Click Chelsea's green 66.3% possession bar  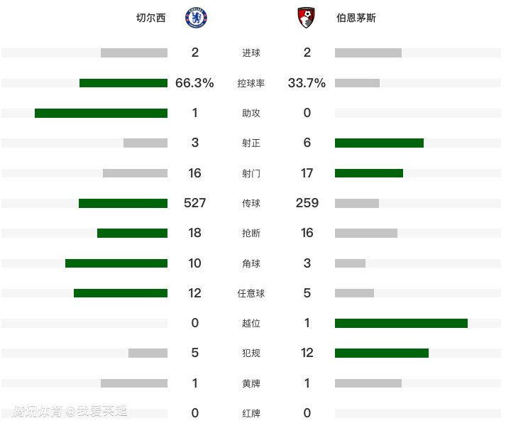coord(123,83)
